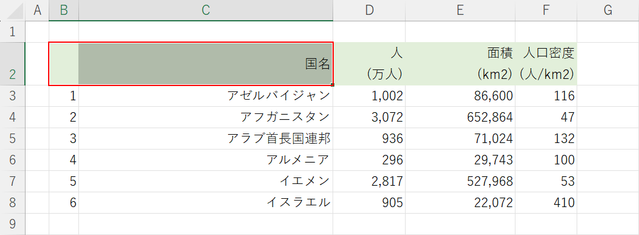Image resolution: width=639 pixels, height=235 pixels.
Task: Click the fill handle of selected cell
Action: pyautogui.click(x=333, y=85)
